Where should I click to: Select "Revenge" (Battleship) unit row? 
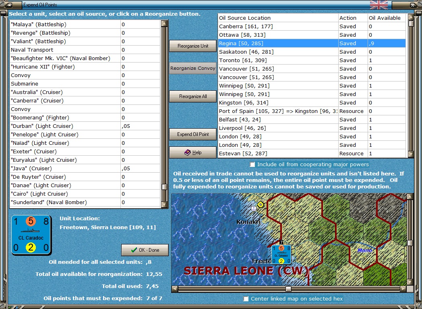pos(85,33)
